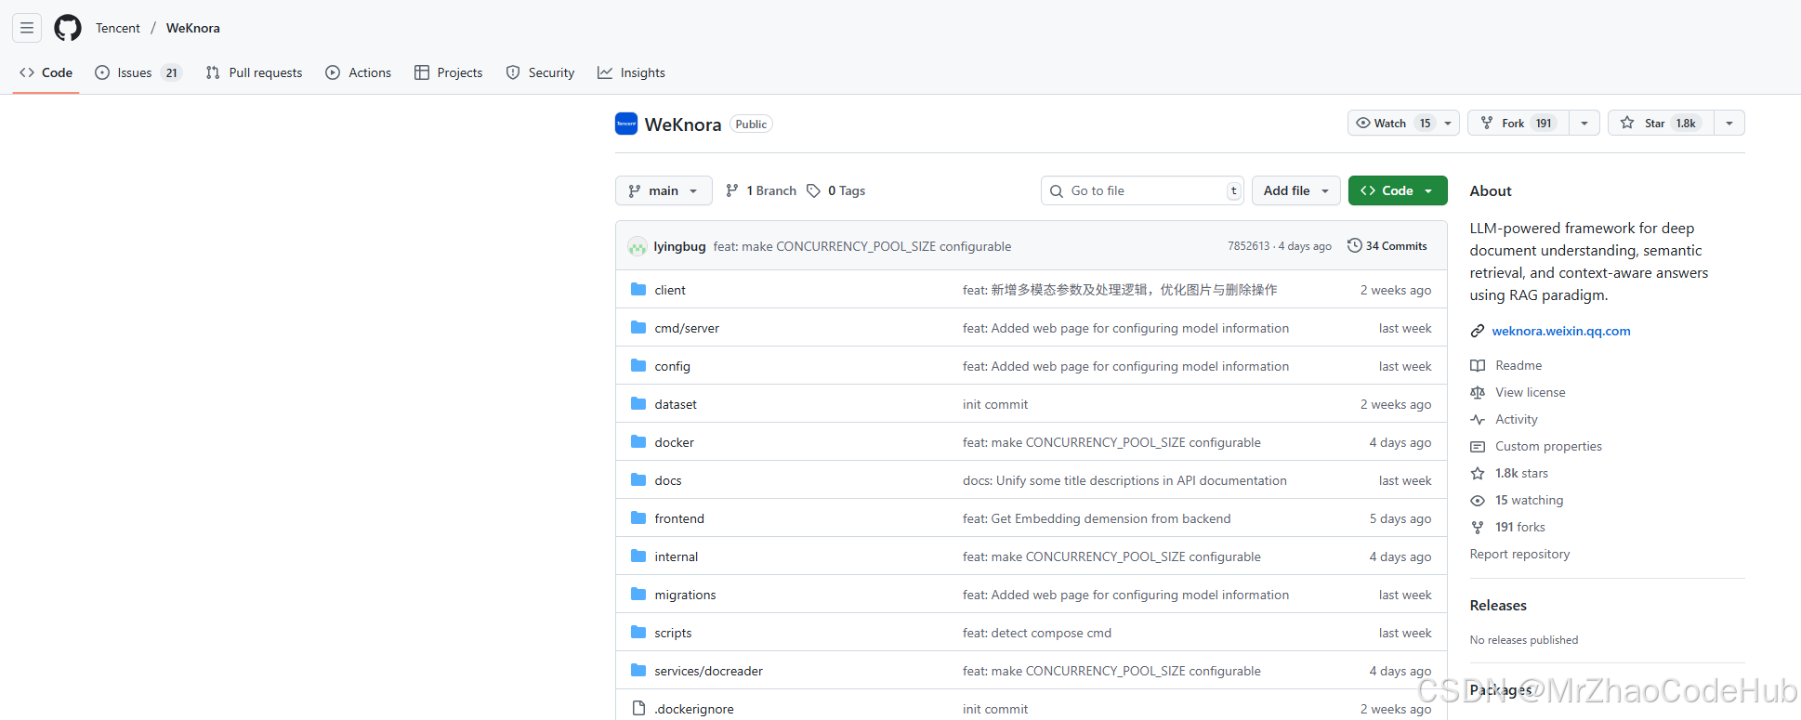Click the scale icon next to View license
Image resolution: width=1801 pixels, height=720 pixels.
pyautogui.click(x=1478, y=393)
